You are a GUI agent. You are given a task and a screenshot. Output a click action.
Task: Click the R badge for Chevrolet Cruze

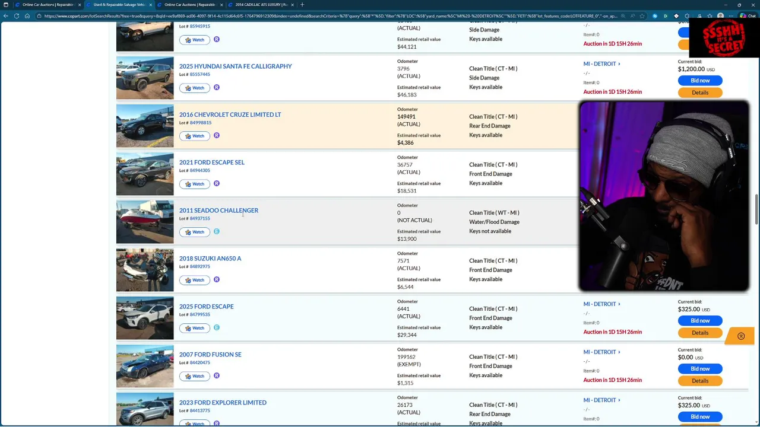217,136
